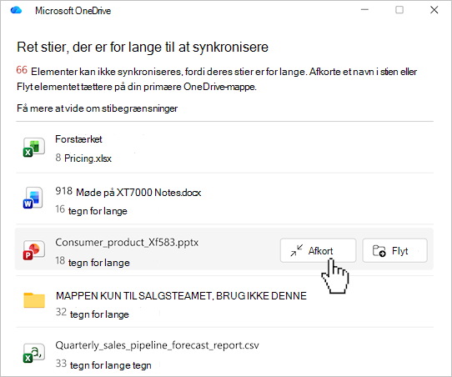The height and width of the screenshot is (377, 452).
Task: Close the Microsoft OneDrive window
Action: click(x=434, y=10)
